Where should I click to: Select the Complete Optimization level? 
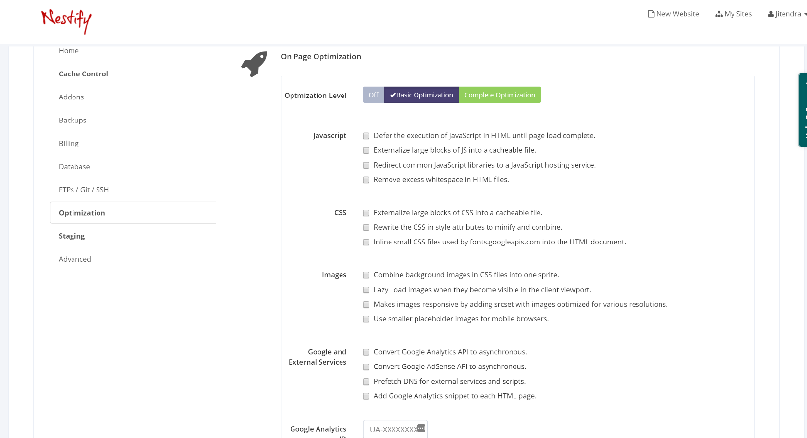click(500, 95)
